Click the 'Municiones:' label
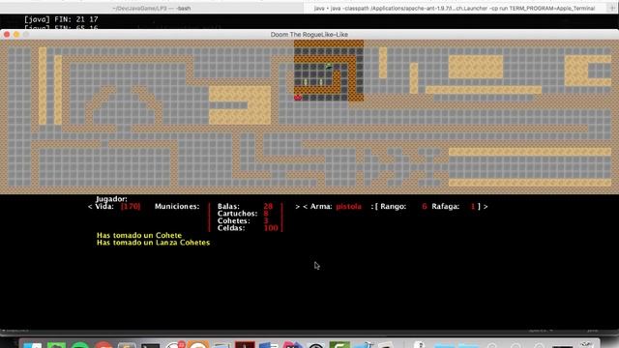This screenshot has height=348, width=619. click(177, 206)
